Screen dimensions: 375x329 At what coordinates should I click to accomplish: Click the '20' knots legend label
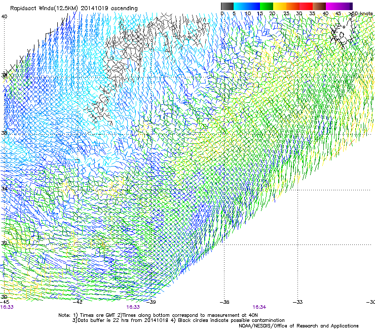(272, 14)
